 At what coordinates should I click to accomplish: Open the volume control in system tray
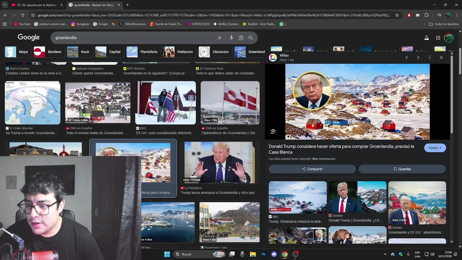[432, 254]
